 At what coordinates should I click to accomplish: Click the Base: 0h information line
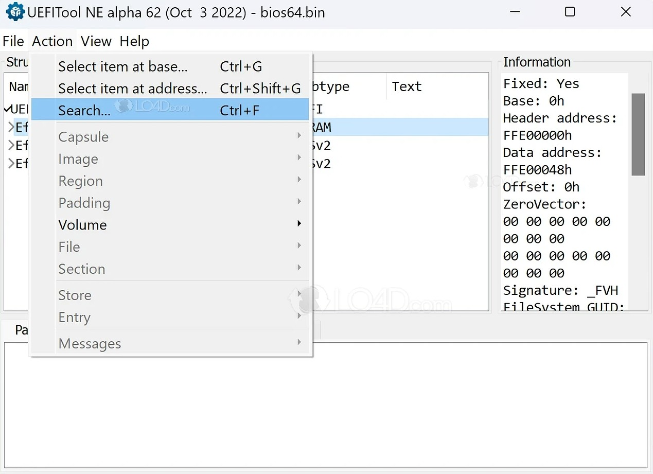[x=534, y=101]
